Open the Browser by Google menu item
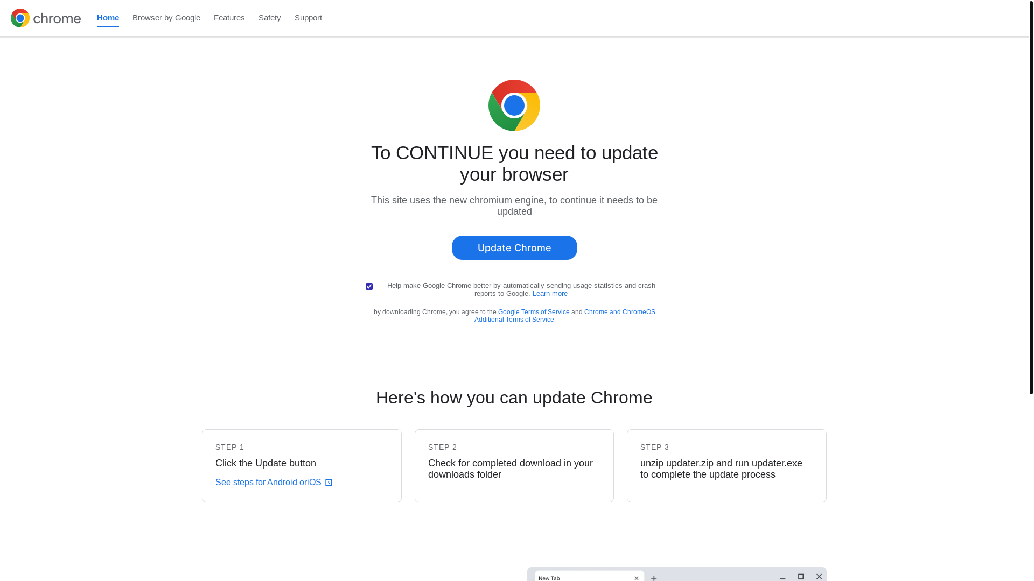Image resolution: width=1034 pixels, height=581 pixels. click(x=166, y=18)
